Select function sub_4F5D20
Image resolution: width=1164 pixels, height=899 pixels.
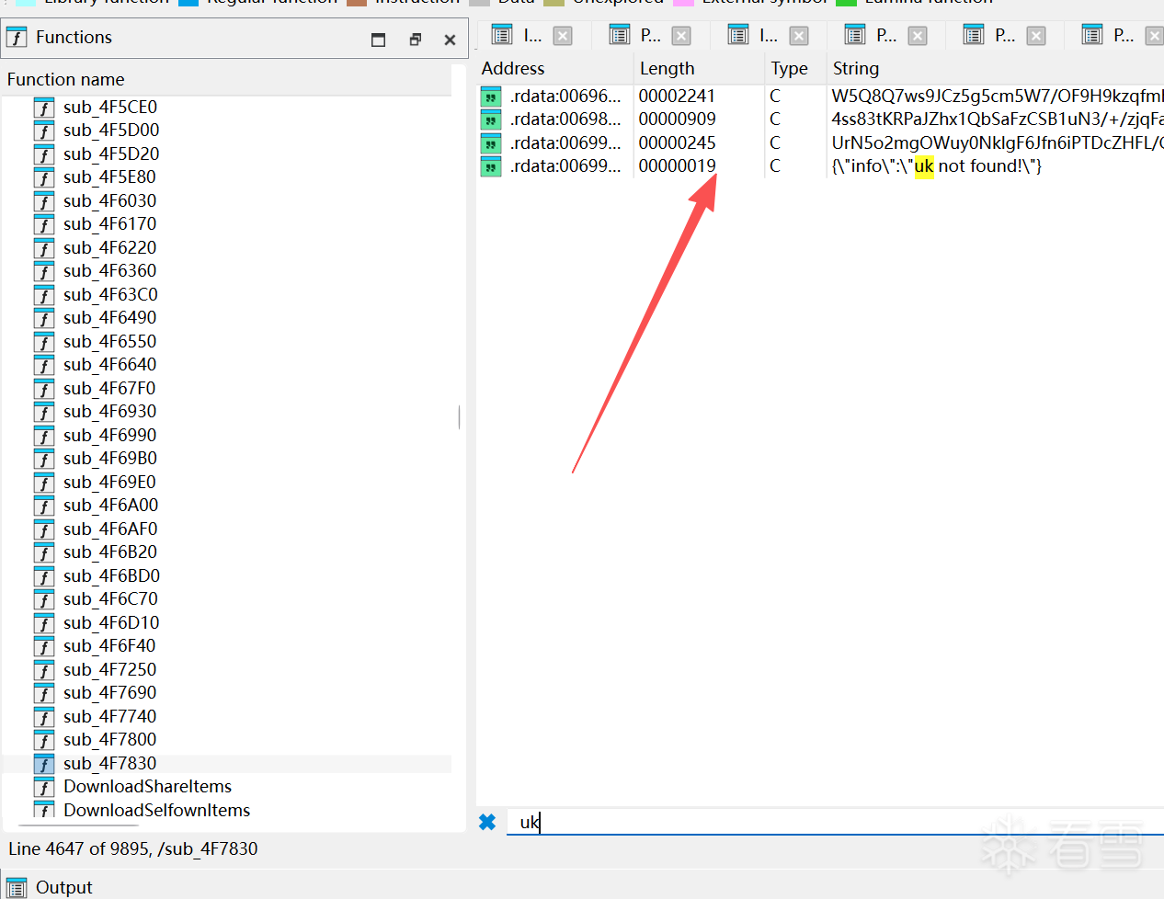[x=110, y=154]
